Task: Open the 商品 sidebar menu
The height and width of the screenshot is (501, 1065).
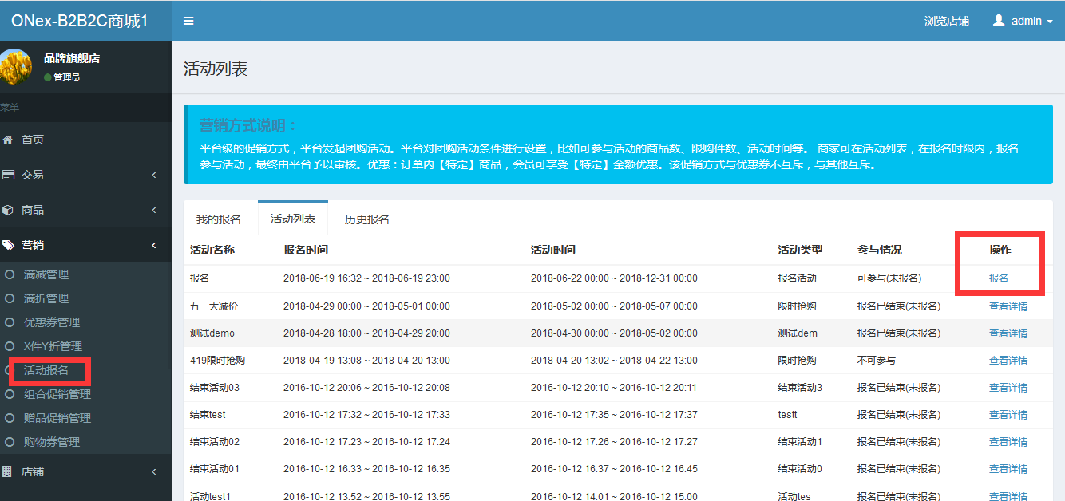Action: [x=33, y=210]
